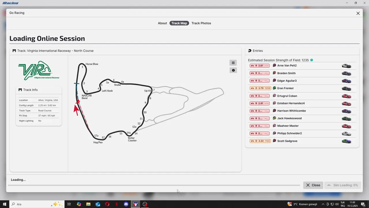Close the Go Racing dialog with X
This screenshot has width=369, height=208.
coord(358,13)
